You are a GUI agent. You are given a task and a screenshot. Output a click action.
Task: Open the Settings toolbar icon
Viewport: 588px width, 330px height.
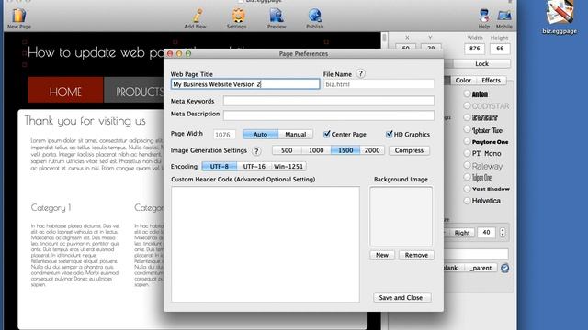237,16
